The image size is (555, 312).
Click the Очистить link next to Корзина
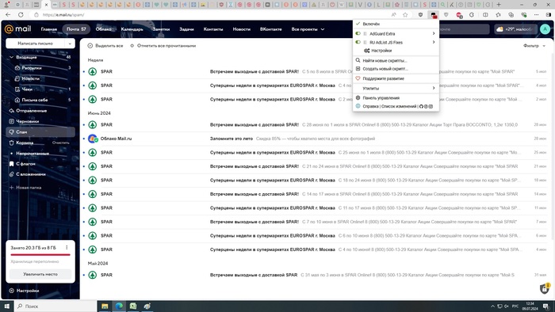click(61, 143)
